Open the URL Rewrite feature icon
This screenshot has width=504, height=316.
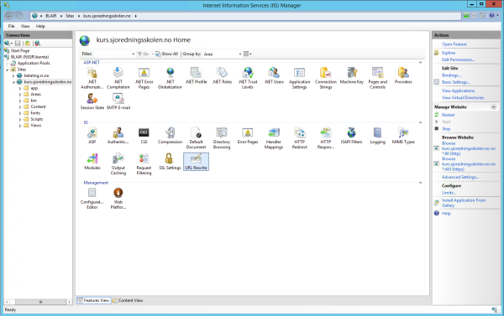point(196,162)
